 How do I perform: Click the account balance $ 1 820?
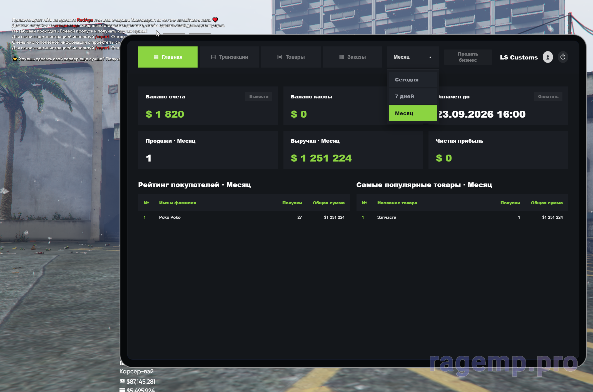click(165, 114)
